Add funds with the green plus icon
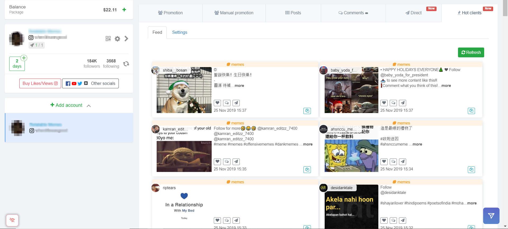 point(124,10)
